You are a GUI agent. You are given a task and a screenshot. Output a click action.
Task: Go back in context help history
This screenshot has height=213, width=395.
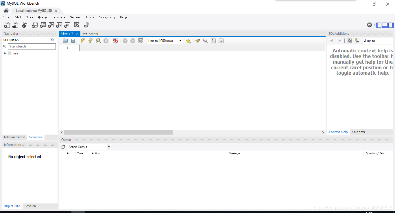click(331, 41)
